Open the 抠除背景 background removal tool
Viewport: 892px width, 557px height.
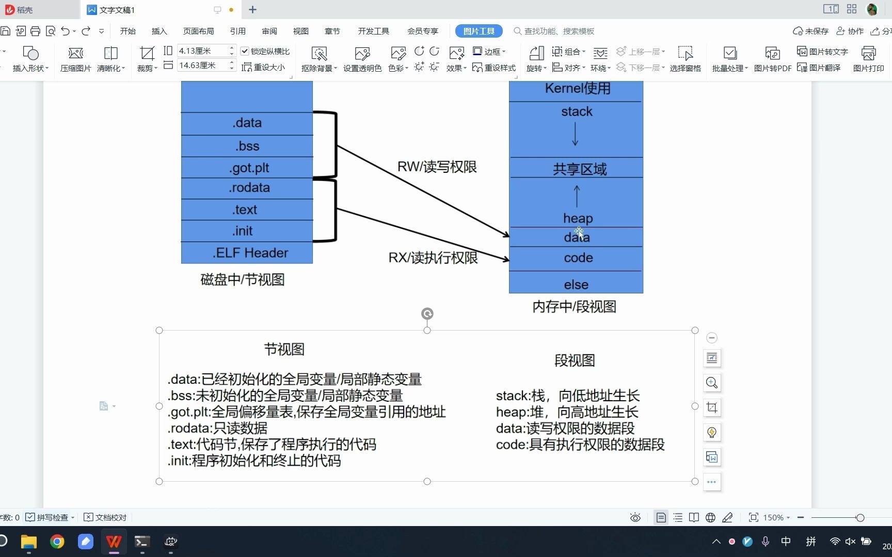(x=318, y=58)
